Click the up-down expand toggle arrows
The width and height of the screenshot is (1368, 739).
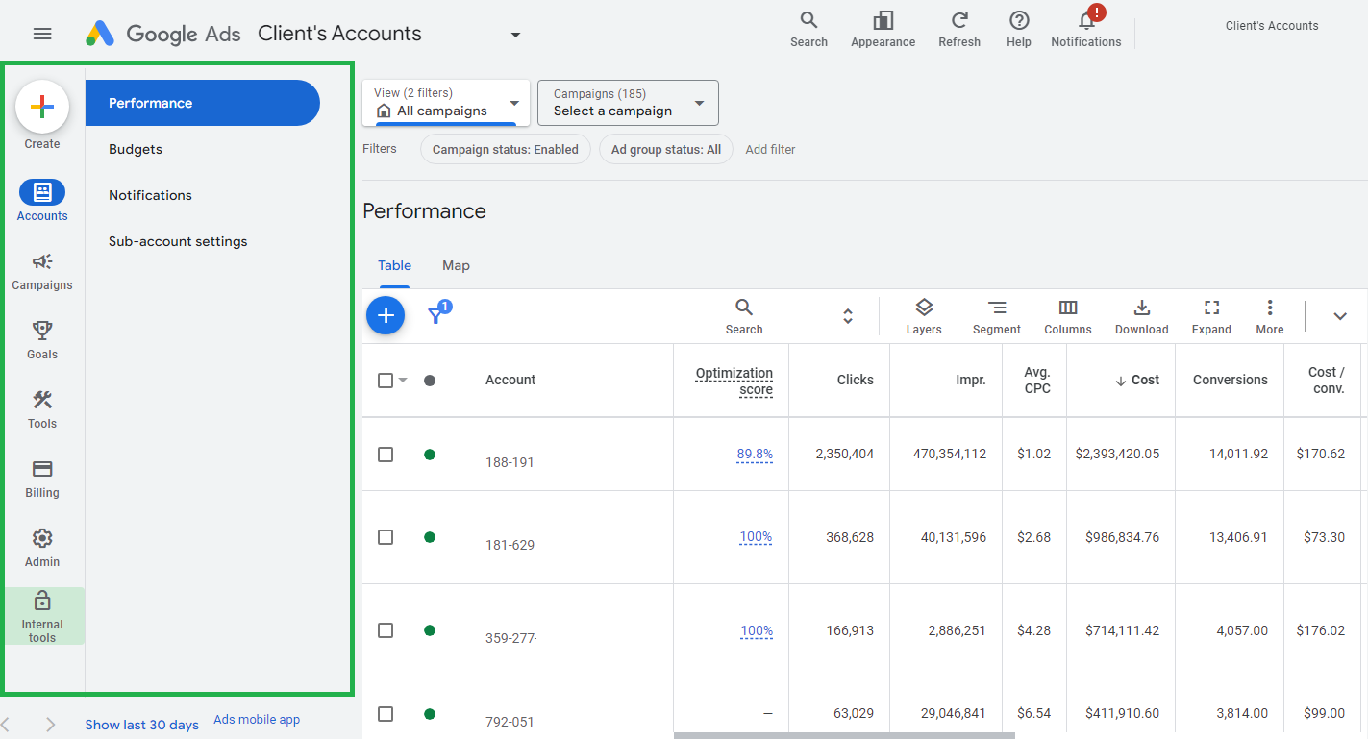(848, 316)
